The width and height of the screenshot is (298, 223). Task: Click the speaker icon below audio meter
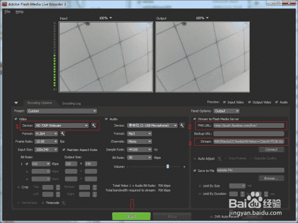pyautogui.click(x=55, y=90)
